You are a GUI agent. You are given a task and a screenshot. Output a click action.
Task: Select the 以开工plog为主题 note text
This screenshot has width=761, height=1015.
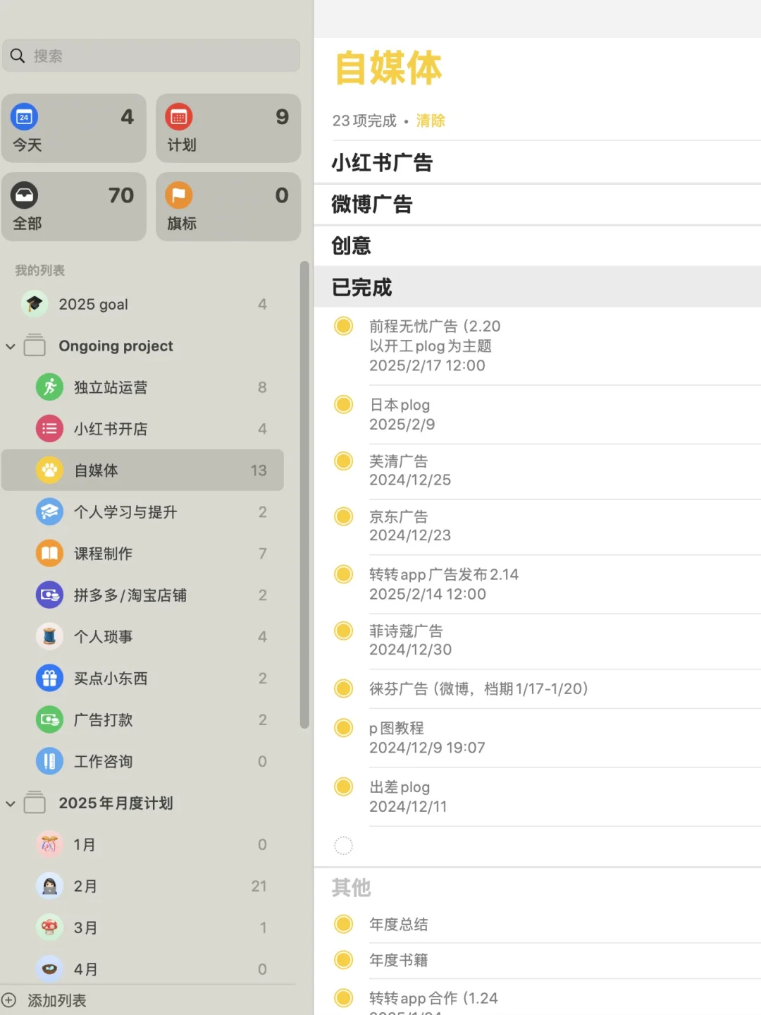pyautogui.click(x=431, y=346)
